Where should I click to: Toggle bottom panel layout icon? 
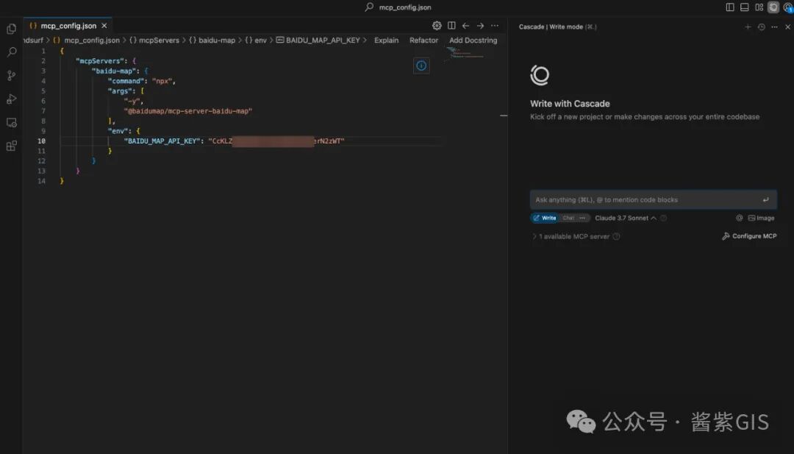pyautogui.click(x=744, y=7)
